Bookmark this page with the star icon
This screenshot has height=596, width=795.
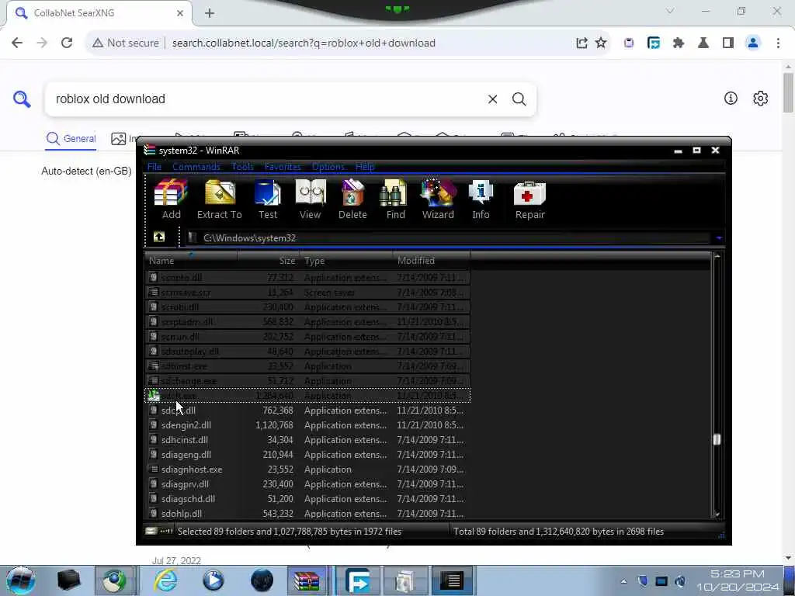[601, 43]
